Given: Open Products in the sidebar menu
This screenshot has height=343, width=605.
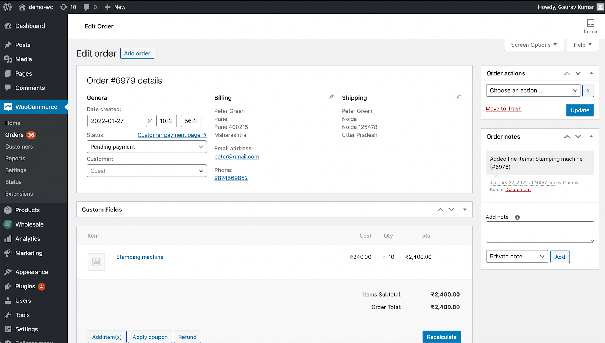Looking at the screenshot, I should 27,210.
